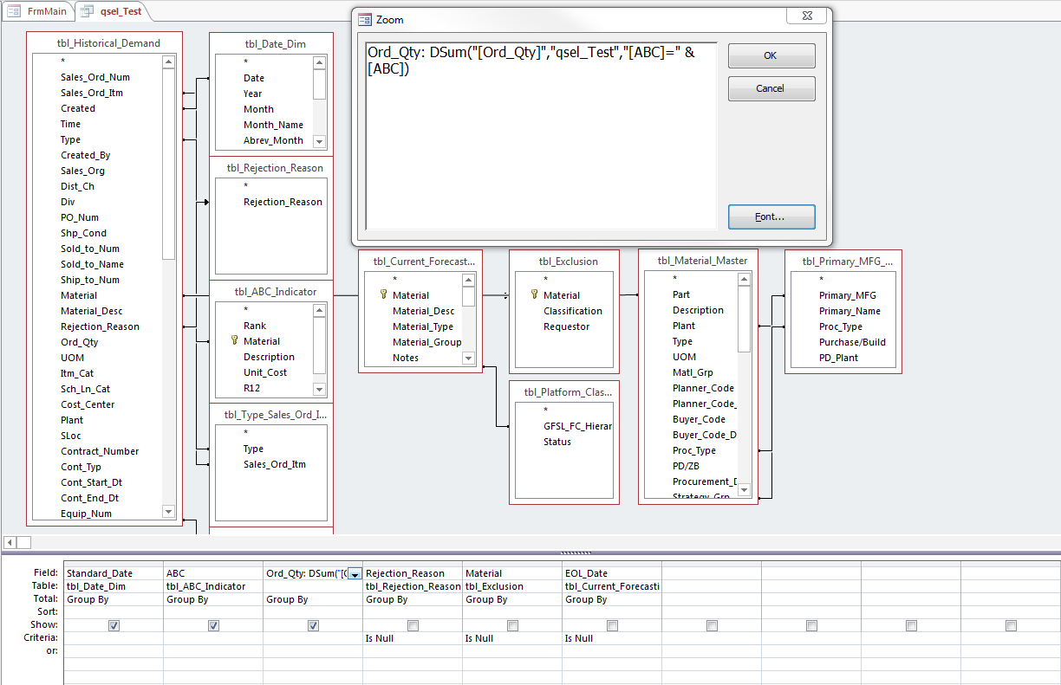This screenshot has width=1061, height=685.
Task: Click the Zoom dialog title icon
Action: (365, 19)
